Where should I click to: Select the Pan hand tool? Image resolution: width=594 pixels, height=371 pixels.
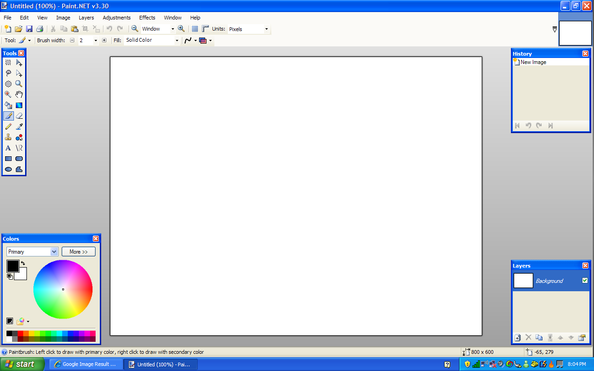[19, 95]
